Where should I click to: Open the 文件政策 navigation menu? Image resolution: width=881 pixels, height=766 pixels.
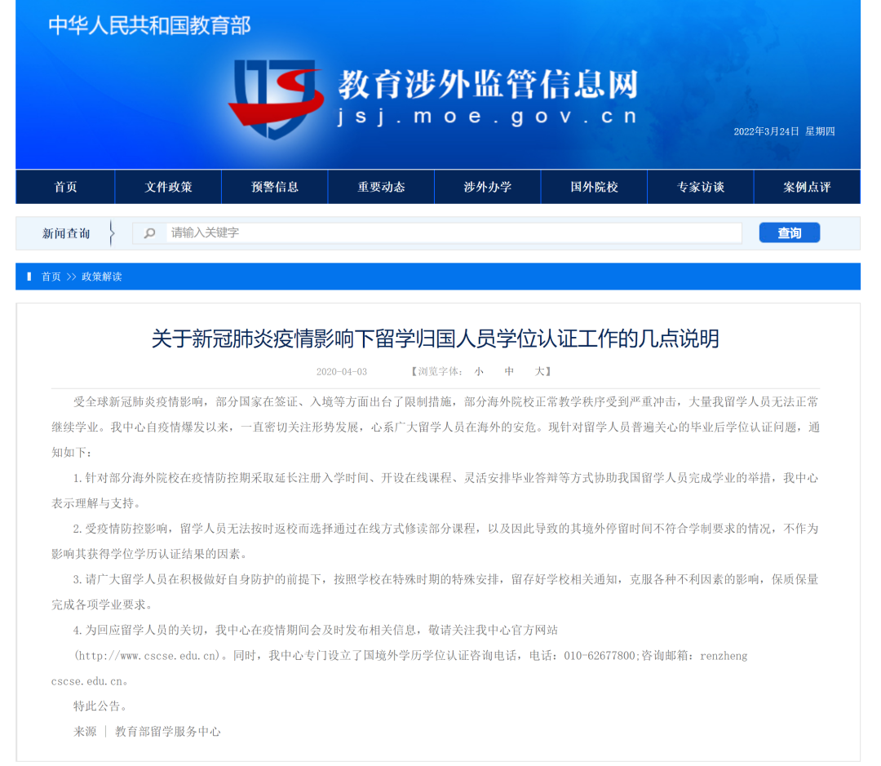(168, 187)
